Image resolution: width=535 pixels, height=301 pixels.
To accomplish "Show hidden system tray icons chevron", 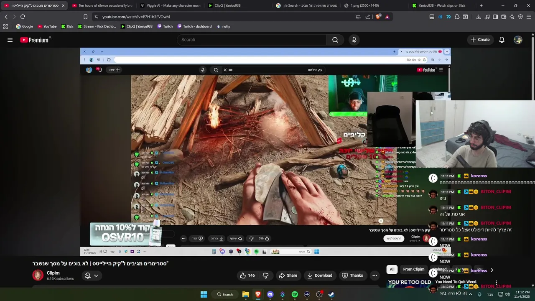I will [470, 294].
